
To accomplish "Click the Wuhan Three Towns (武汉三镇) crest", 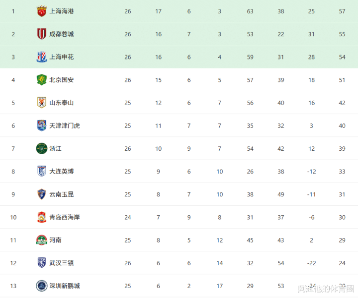I will tap(42, 263).
